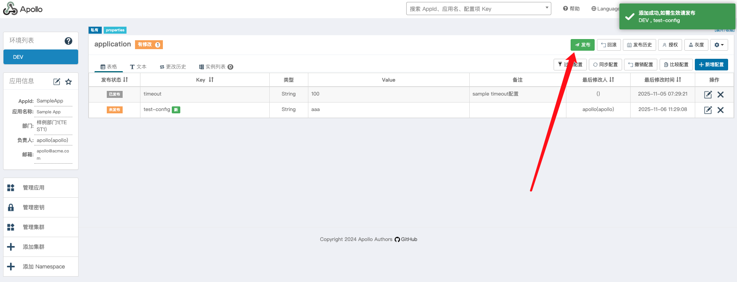Click the revoke config button
737x282 pixels.
pos(641,65)
